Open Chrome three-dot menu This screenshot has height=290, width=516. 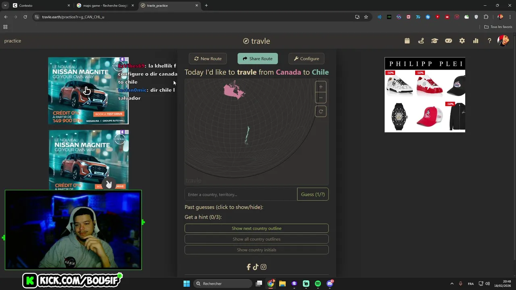click(510, 17)
